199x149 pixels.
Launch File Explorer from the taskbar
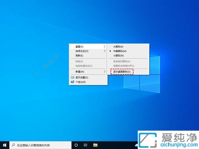click(95, 145)
